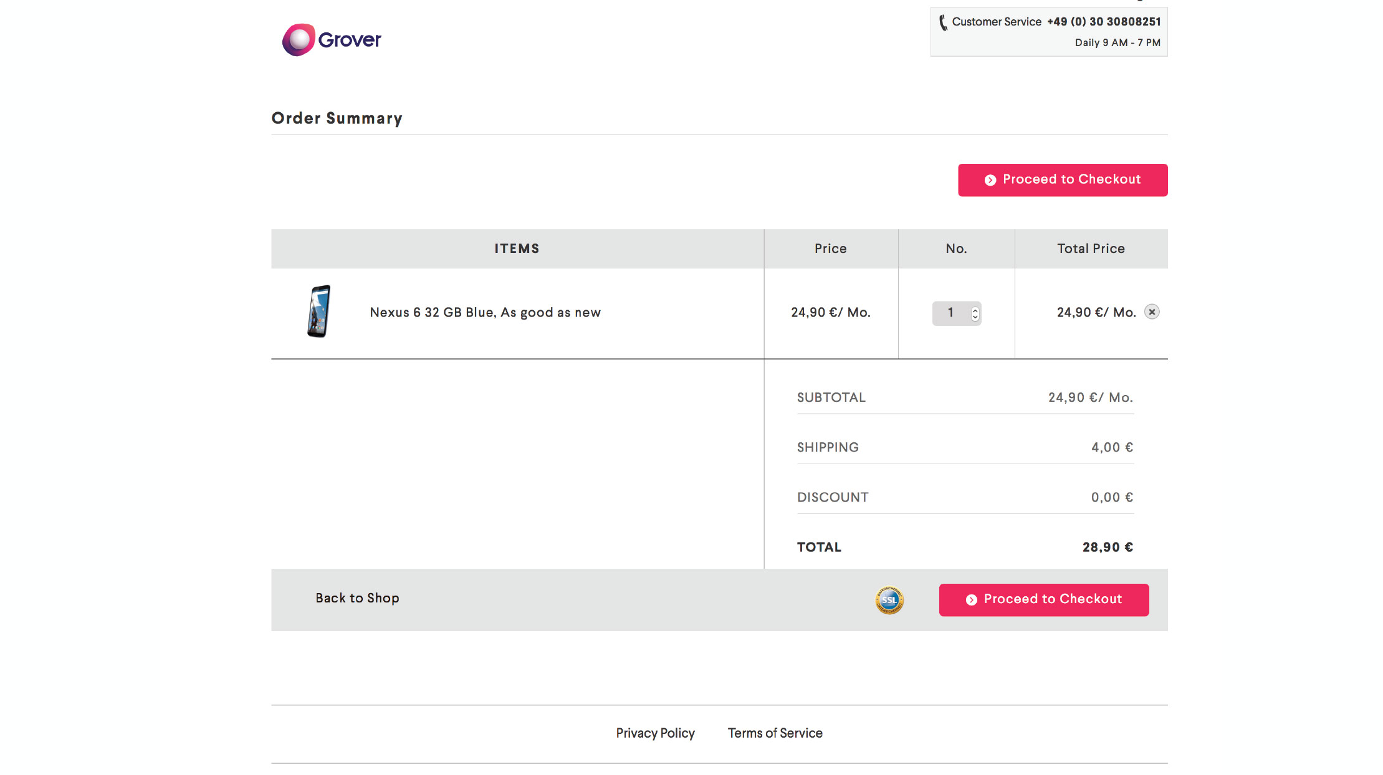Remove Nexus 6 item with the X icon

tap(1152, 312)
